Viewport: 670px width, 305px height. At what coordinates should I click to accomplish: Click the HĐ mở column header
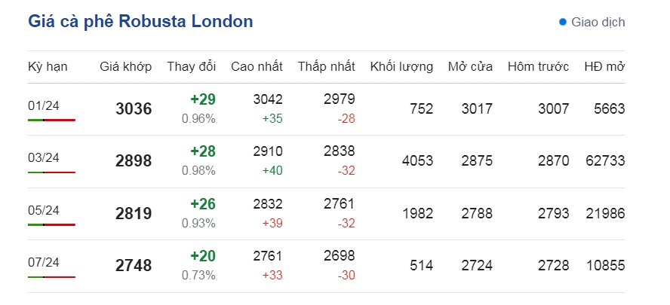(604, 66)
